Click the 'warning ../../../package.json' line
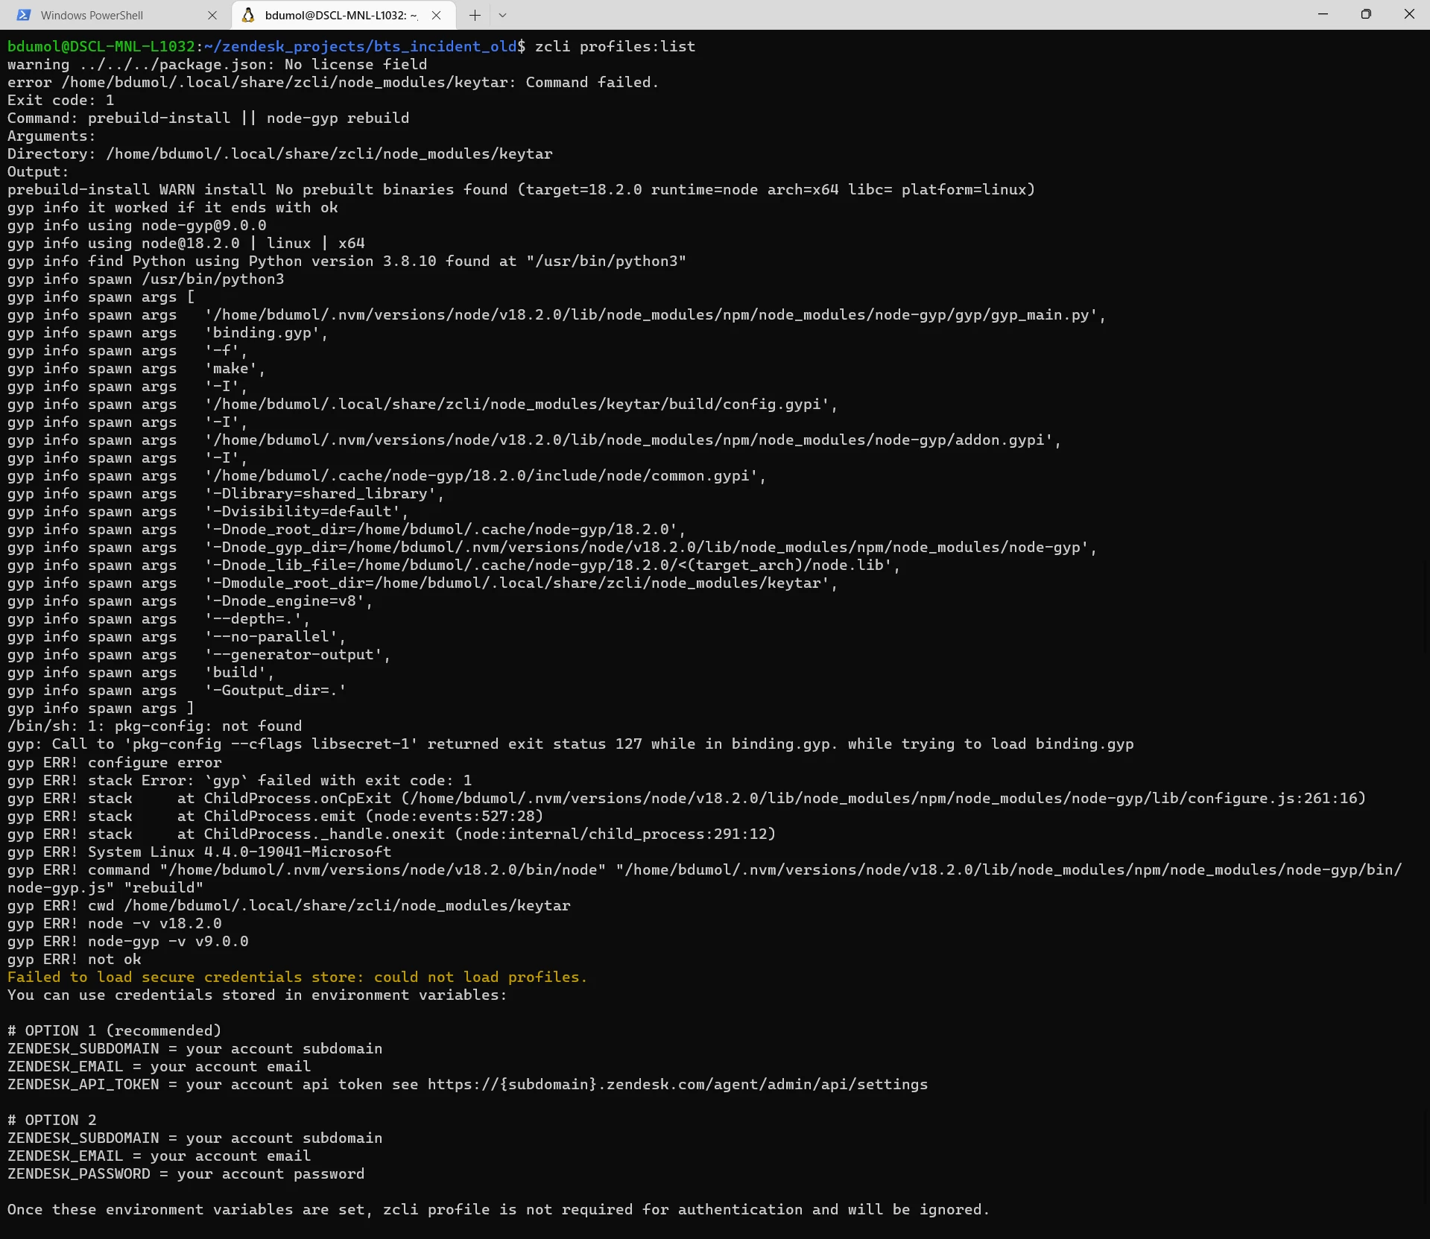This screenshot has height=1239, width=1430. (217, 64)
